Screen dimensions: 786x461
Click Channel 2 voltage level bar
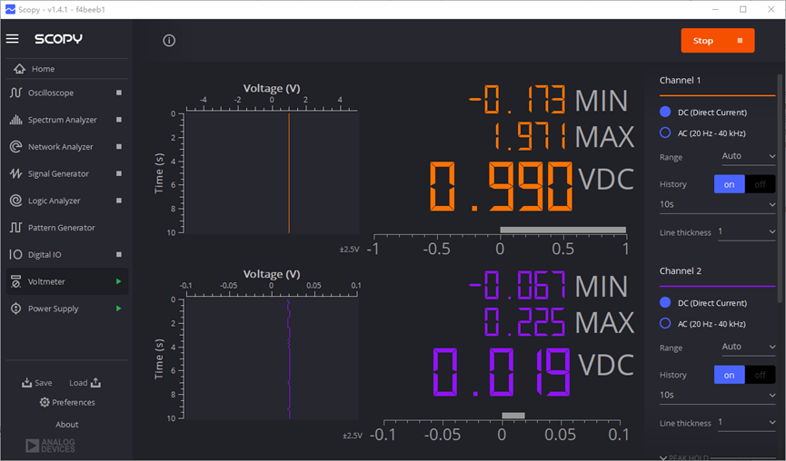pyautogui.click(x=513, y=416)
